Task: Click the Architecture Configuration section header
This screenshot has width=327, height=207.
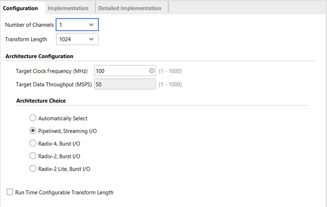Action: coord(39,56)
